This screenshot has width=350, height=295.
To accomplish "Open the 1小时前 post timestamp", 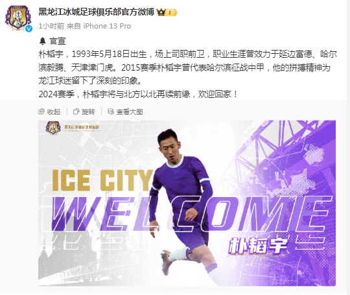I will [x=51, y=26].
